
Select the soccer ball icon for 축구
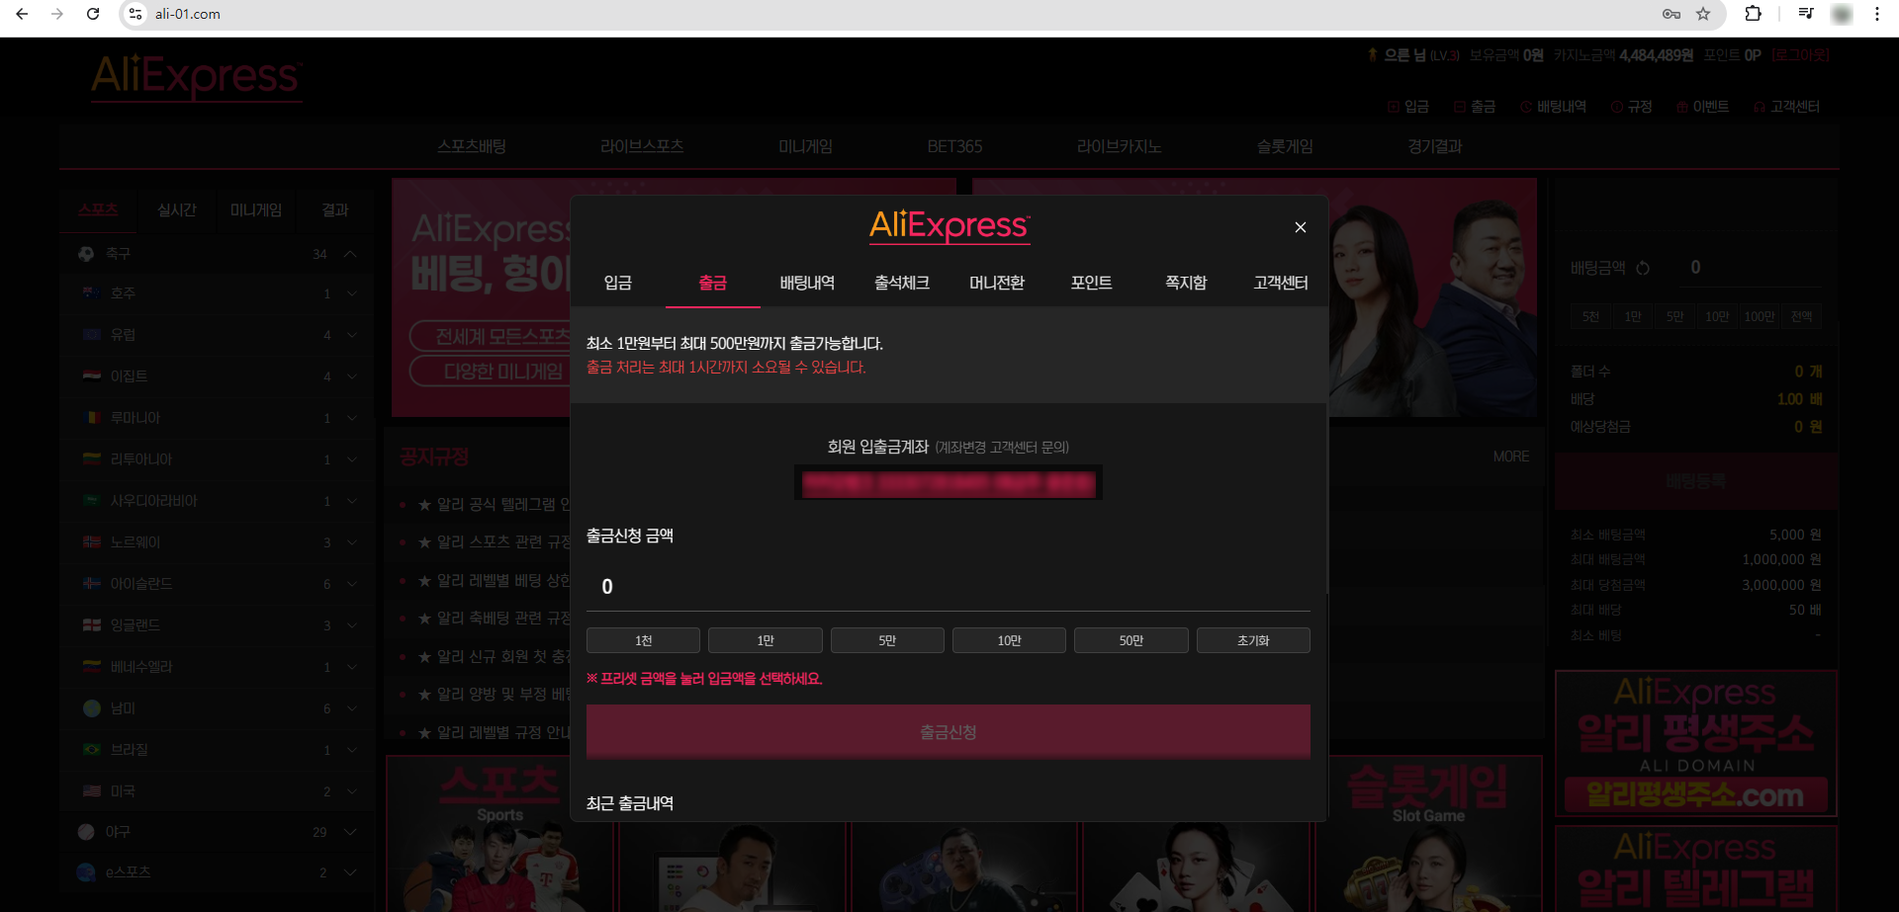tap(86, 254)
